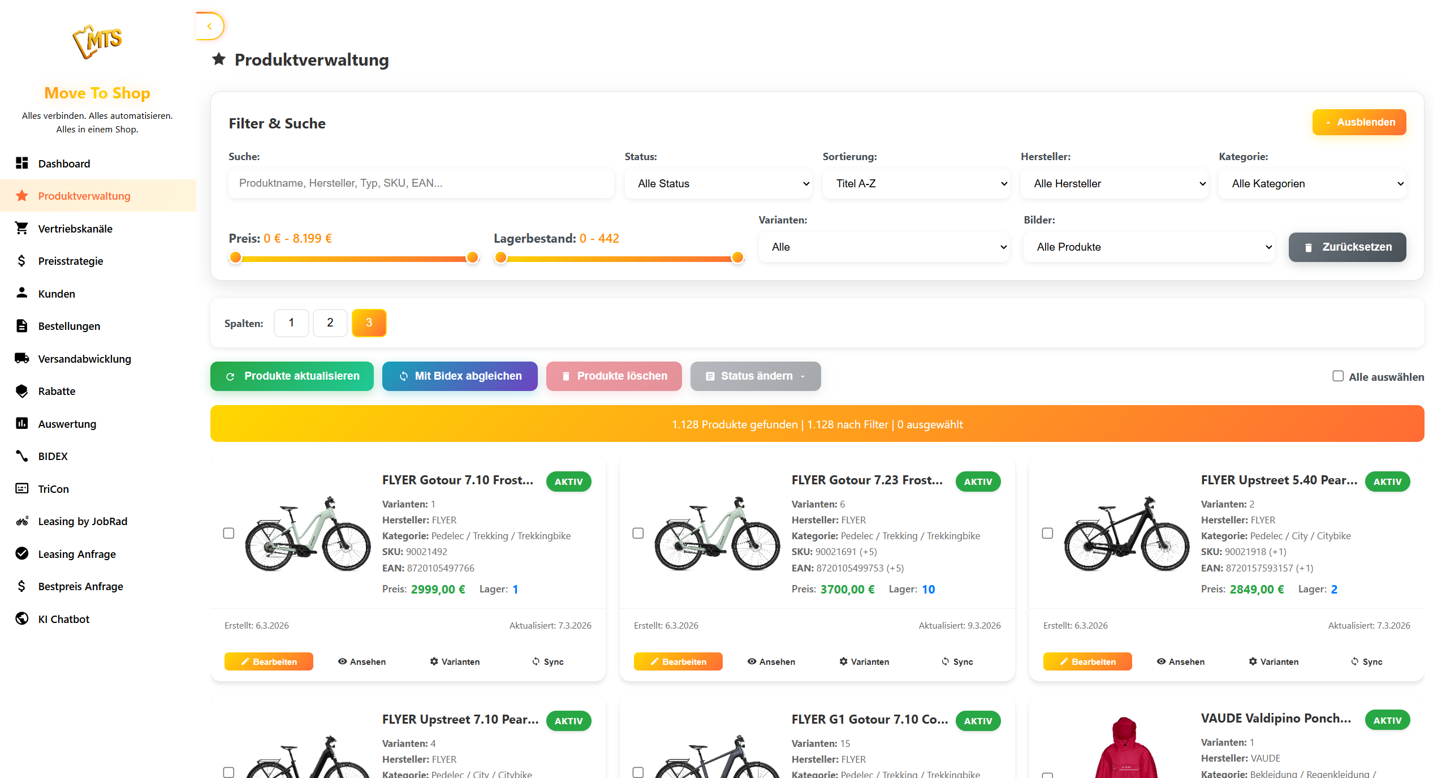The image size is (1433, 778).
Task: Click the shopping cart icon for Vertriebskanäle
Action: (x=21, y=228)
